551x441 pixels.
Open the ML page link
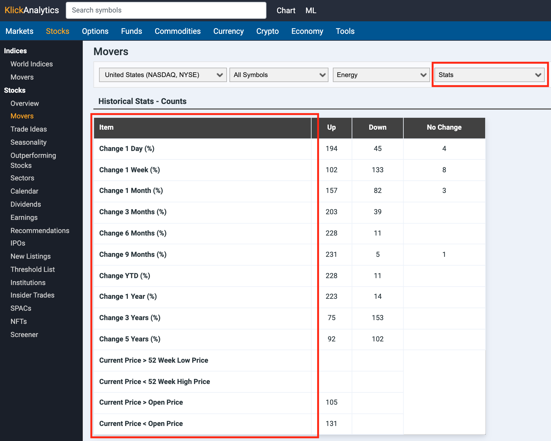[311, 10]
